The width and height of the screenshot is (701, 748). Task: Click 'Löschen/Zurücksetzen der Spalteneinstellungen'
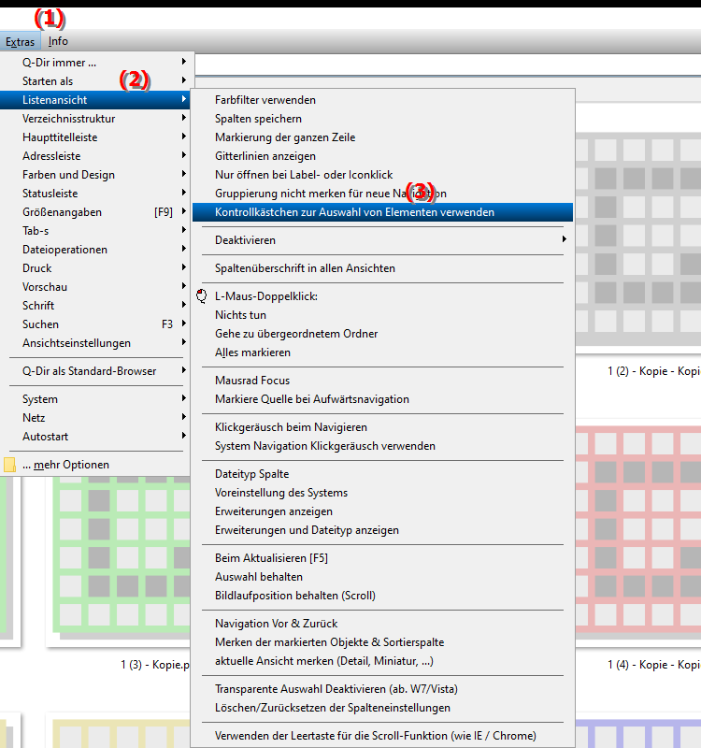(x=382, y=708)
